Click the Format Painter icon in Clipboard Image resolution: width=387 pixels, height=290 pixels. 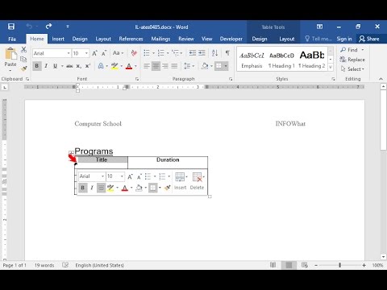23,68
